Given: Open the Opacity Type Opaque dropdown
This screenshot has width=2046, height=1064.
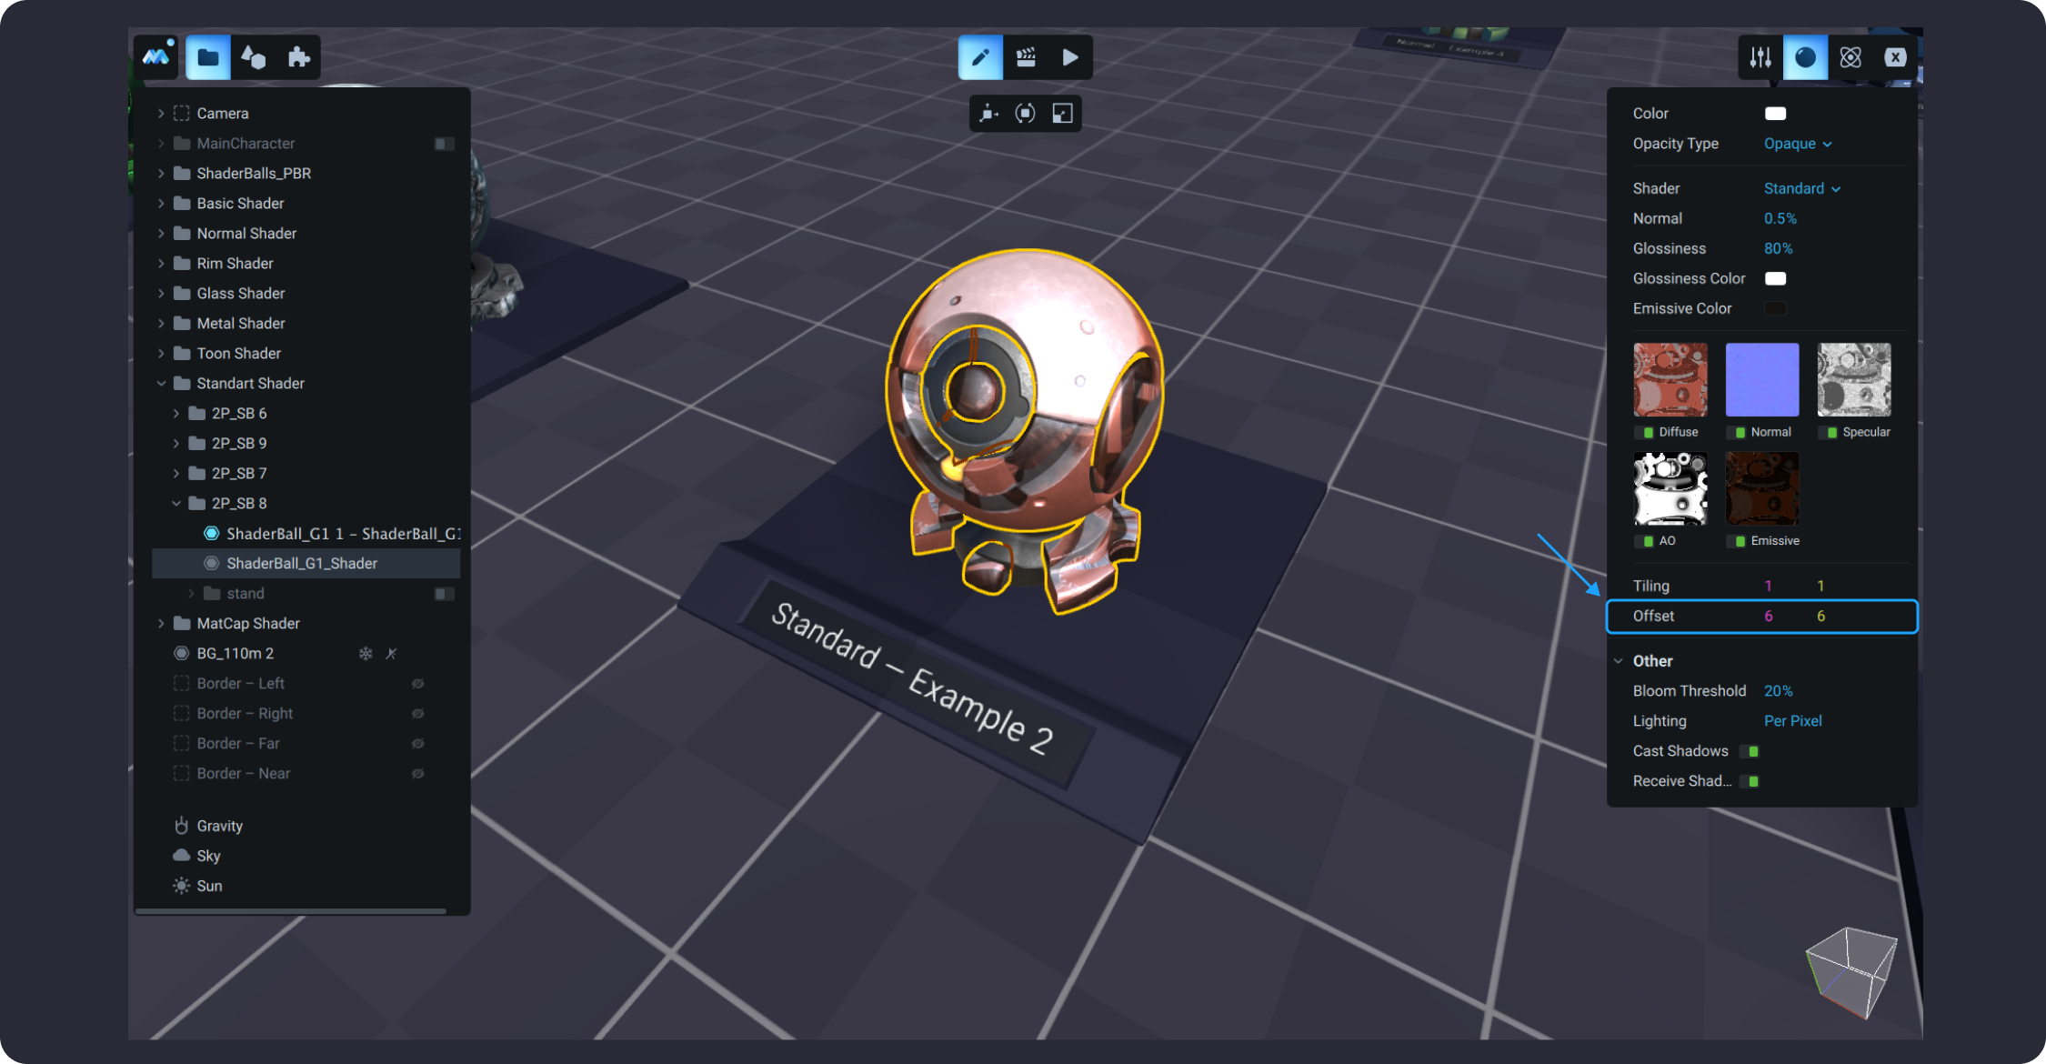Looking at the screenshot, I should tap(1798, 144).
